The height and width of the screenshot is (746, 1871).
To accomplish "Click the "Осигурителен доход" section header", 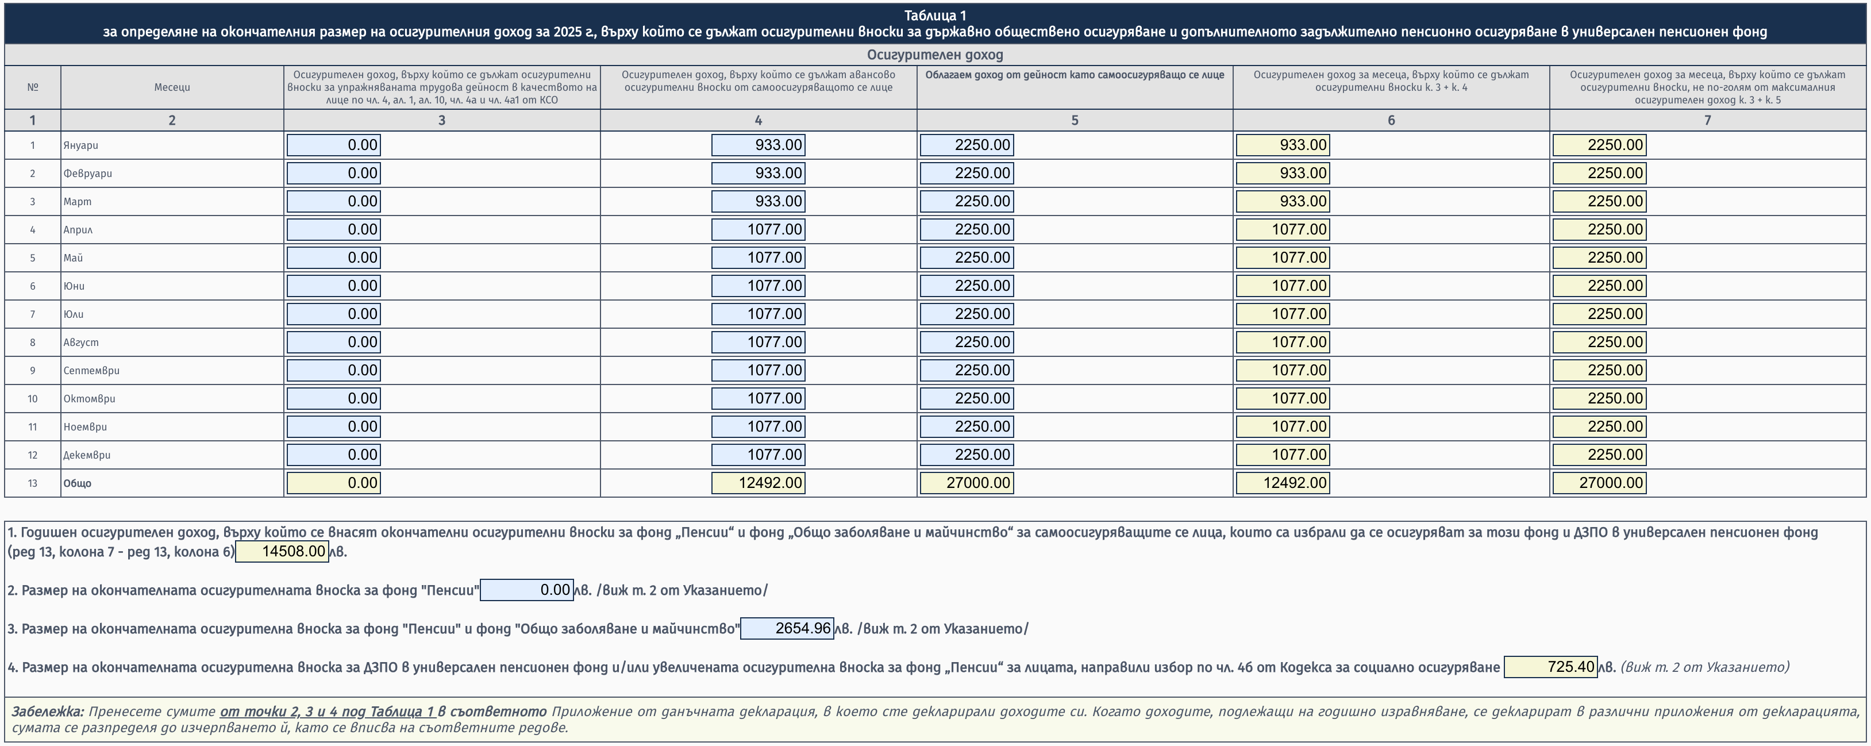I will [x=935, y=55].
